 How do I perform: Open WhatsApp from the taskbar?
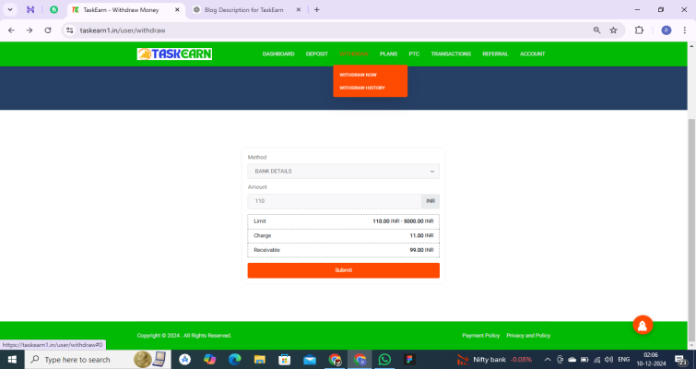pyautogui.click(x=384, y=359)
